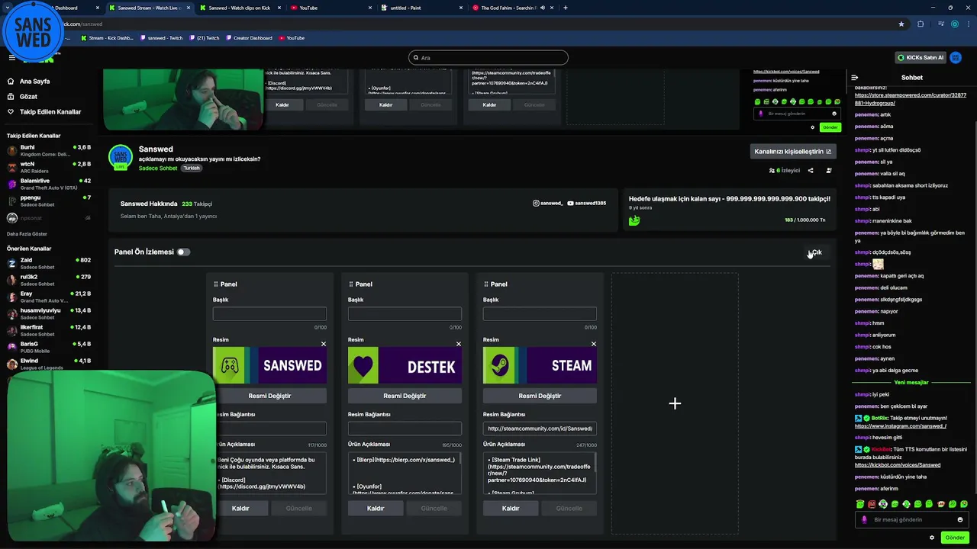Toggle Panel Ön İzlemesi switch

point(183,252)
